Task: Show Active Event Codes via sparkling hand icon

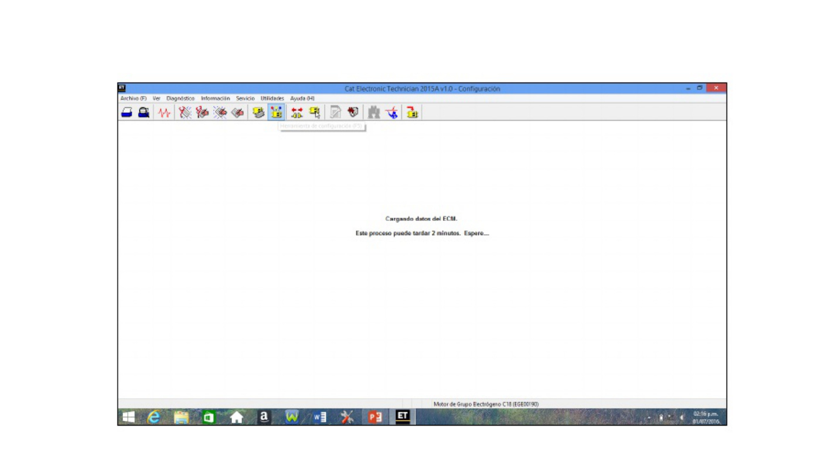Action: coord(220,112)
